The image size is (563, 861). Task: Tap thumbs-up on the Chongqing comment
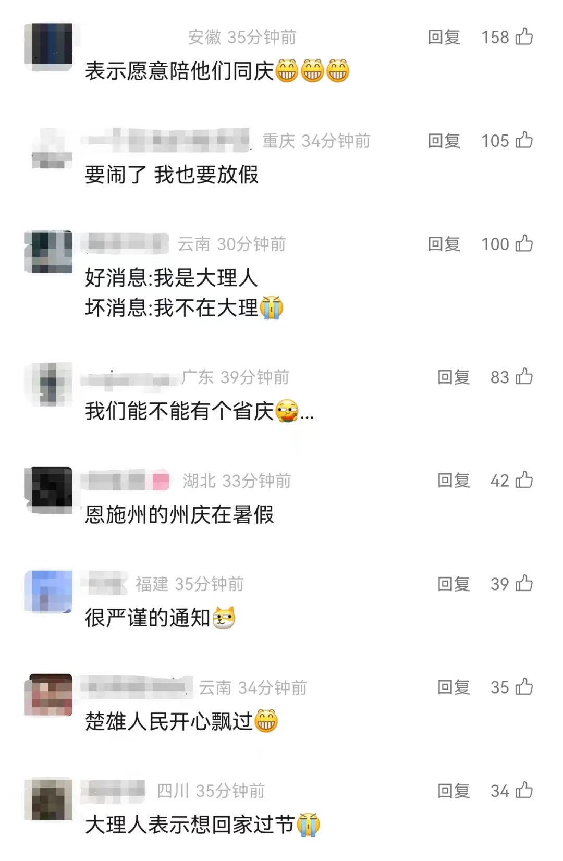[x=524, y=140]
